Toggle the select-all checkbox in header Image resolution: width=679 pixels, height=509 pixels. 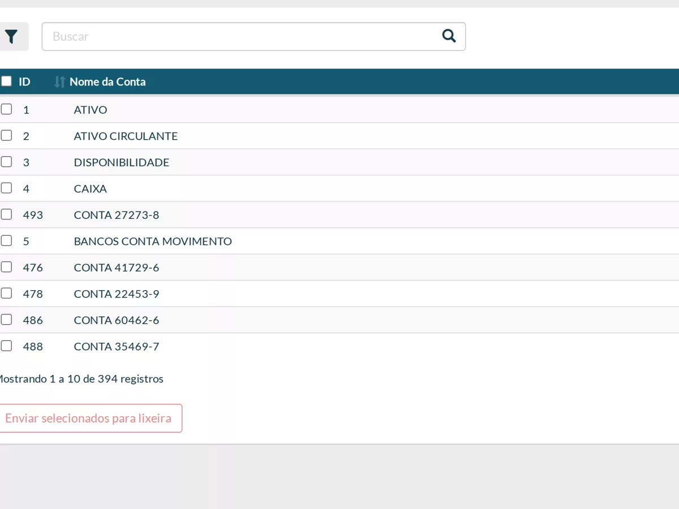click(x=6, y=81)
